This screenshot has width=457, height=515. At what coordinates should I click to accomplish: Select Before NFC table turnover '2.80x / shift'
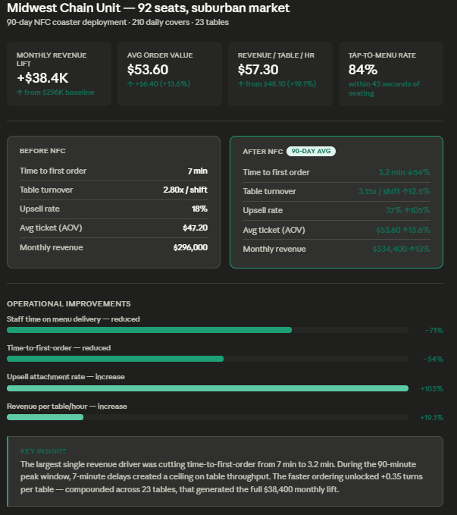[185, 190]
